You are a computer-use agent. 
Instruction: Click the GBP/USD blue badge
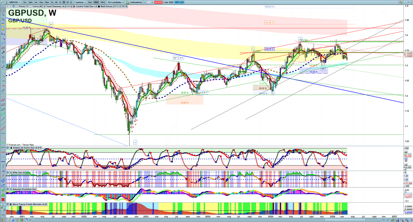(179, 2)
